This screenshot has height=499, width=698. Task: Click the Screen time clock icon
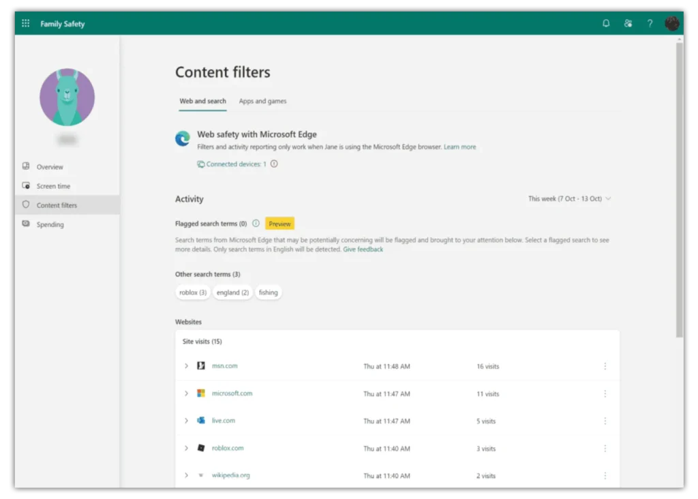26,185
